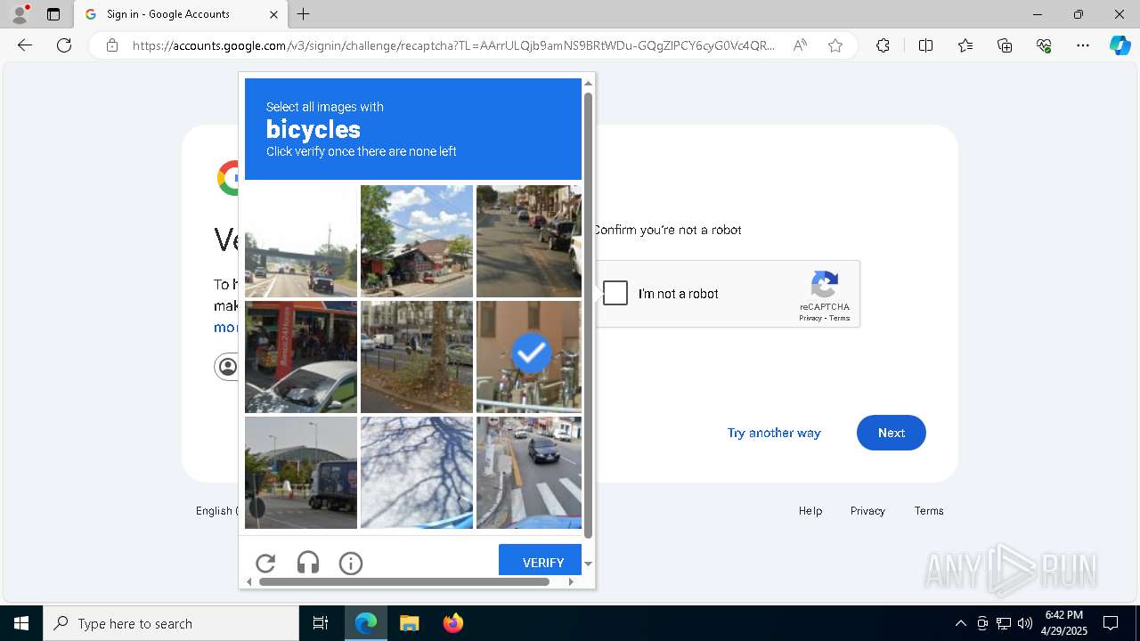Launch Firefox from the taskbar
1140x641 pixels.
(x=452, y=623)
